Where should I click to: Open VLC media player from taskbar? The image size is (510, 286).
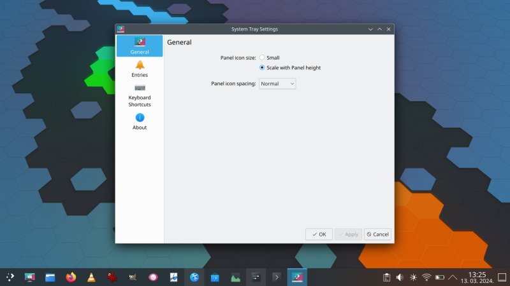click(91, 277)
